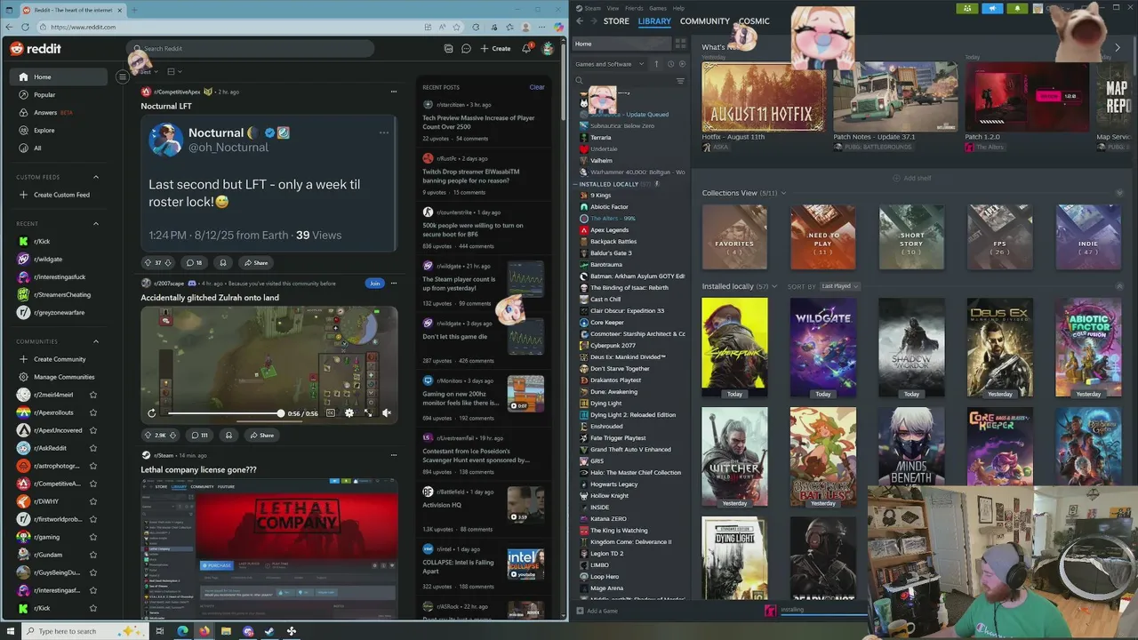Image resolution: width=1138 pixels, height=640 pixels.
Task: Collapse Recent section in Reddit sidebar
Action: [x=96, y=224]
